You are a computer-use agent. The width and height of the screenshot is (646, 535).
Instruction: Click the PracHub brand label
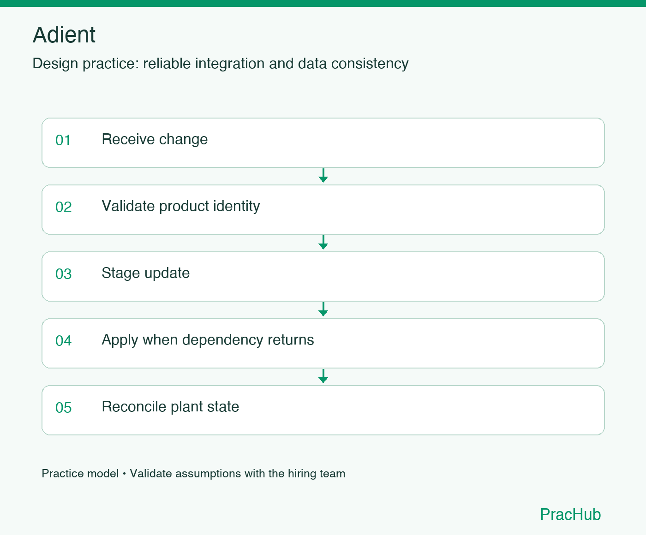(x=570, y=514)
